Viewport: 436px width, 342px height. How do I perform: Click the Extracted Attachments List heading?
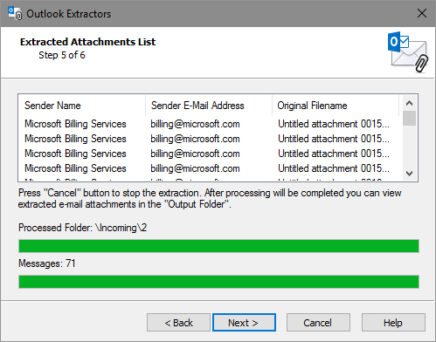(x=87, y=42)
